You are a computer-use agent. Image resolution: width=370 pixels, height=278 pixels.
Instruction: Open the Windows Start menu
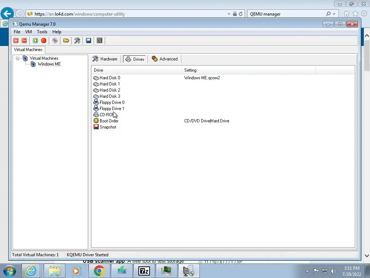(9, 271)
